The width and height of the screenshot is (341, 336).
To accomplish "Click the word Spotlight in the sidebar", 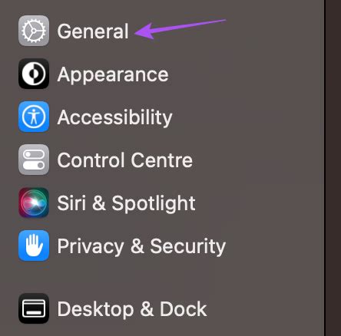I will tap(154, 204).
